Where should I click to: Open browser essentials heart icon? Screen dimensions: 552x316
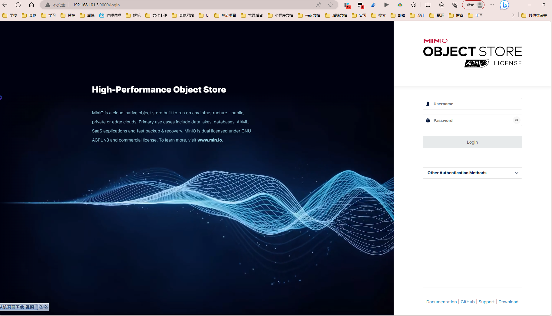(455, 5)
